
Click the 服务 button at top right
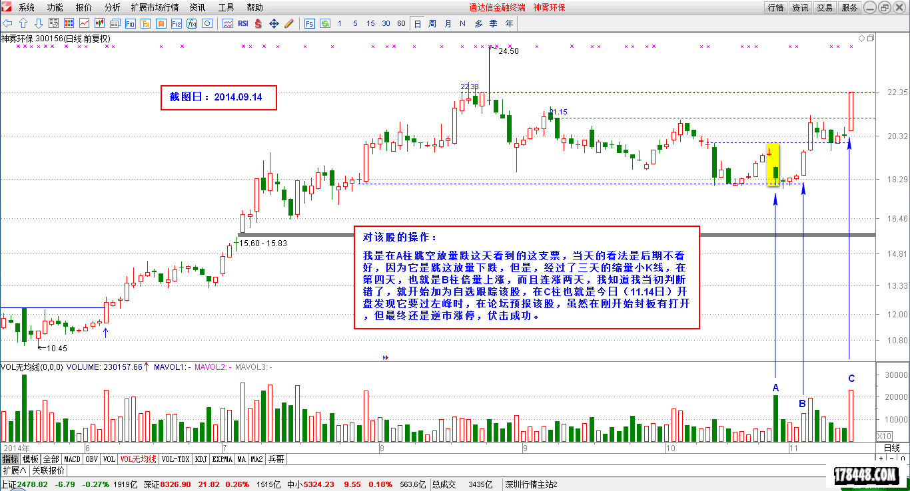click(849, 8)
